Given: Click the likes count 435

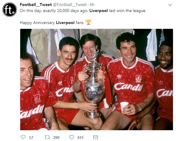Looking at the screenshot, I should coord(80,137).
